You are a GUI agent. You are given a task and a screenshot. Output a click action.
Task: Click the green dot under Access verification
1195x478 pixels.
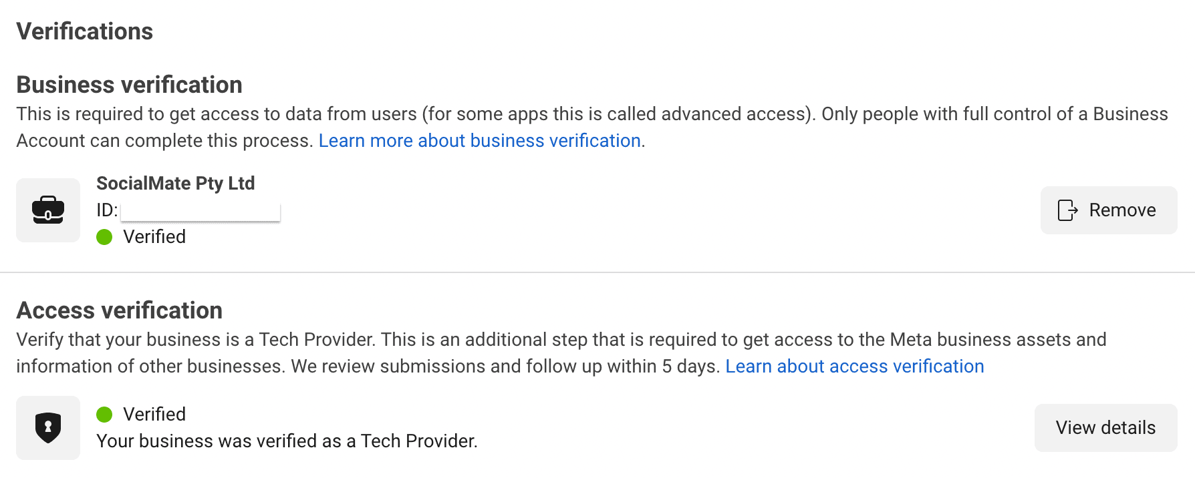pos(104,415)
